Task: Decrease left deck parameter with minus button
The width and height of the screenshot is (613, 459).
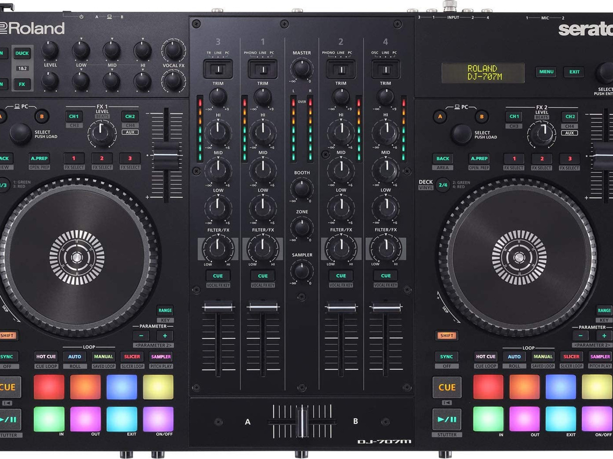Action: [141, 336]
